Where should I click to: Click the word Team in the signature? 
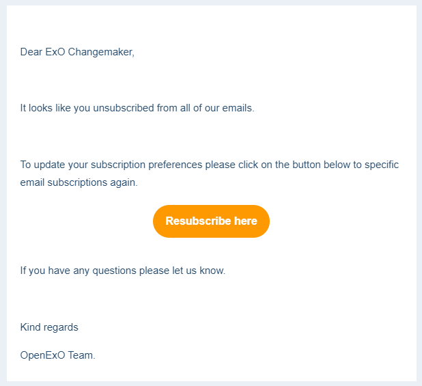coord(81,355)
